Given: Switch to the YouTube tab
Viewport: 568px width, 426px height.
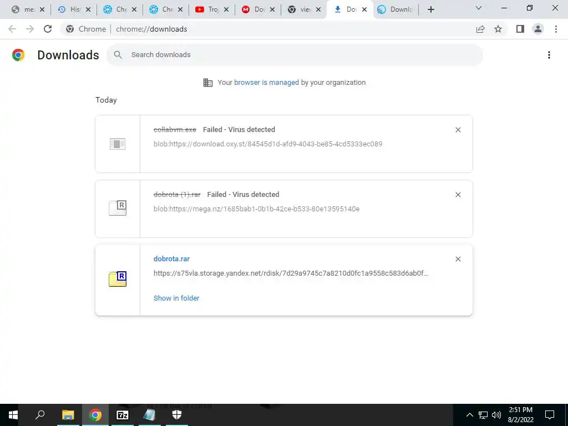Looking at the screenshot, I should tap(212, 9).
